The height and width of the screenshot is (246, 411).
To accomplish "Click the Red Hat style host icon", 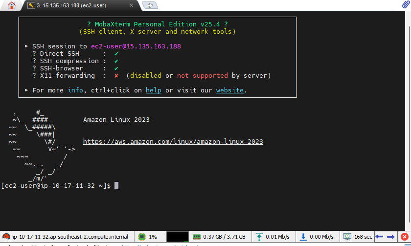I will tap(6, 237).
